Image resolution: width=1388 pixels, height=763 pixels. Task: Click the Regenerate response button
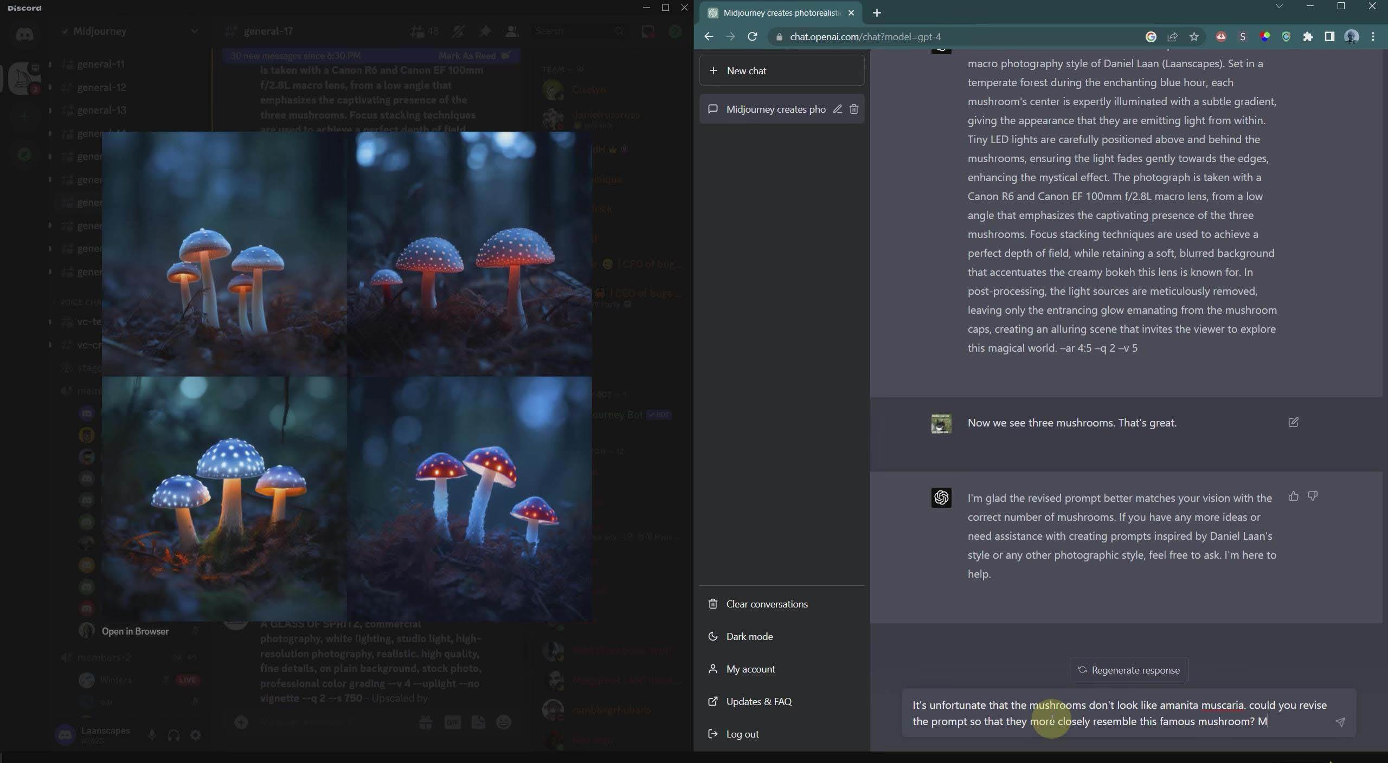(x=1128, y=669)
